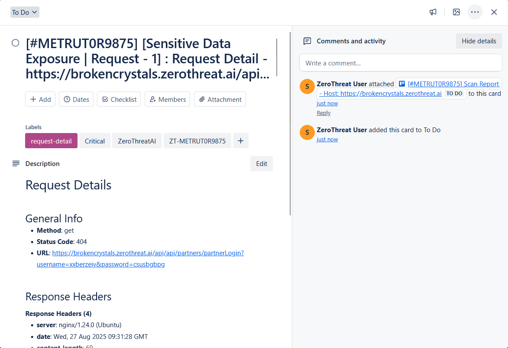
Task: Click the Add button
Action: coord(40,99)
